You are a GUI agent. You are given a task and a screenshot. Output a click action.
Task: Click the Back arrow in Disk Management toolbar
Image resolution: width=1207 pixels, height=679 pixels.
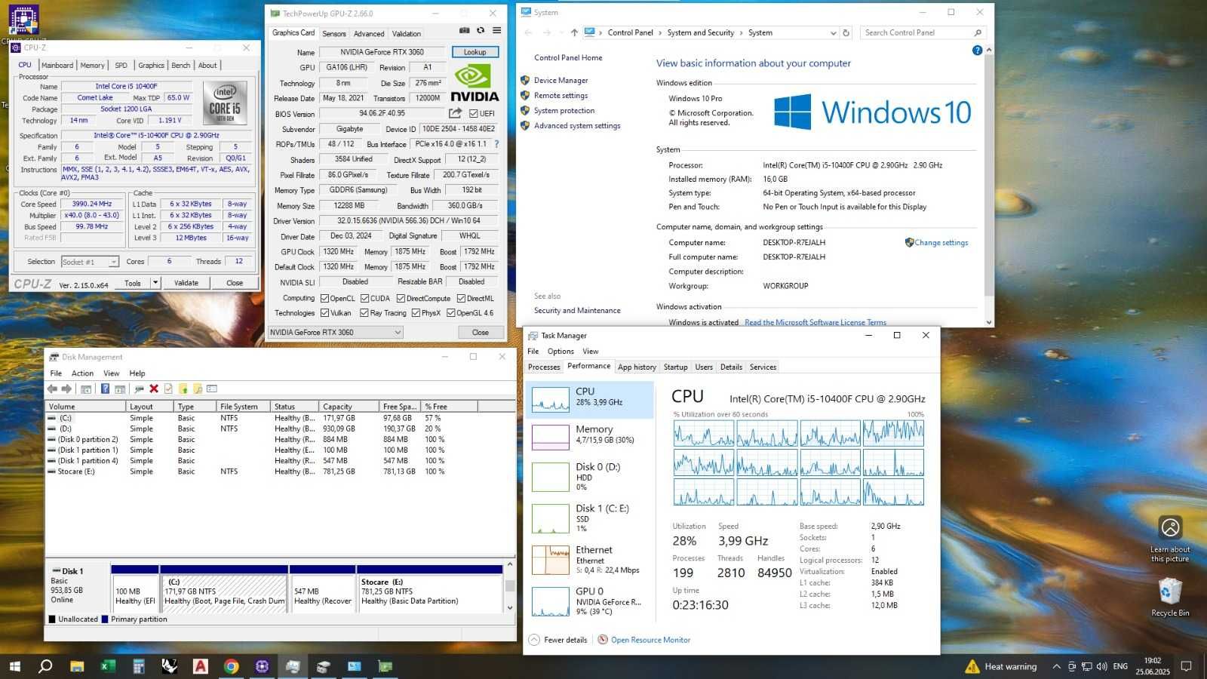52,389
